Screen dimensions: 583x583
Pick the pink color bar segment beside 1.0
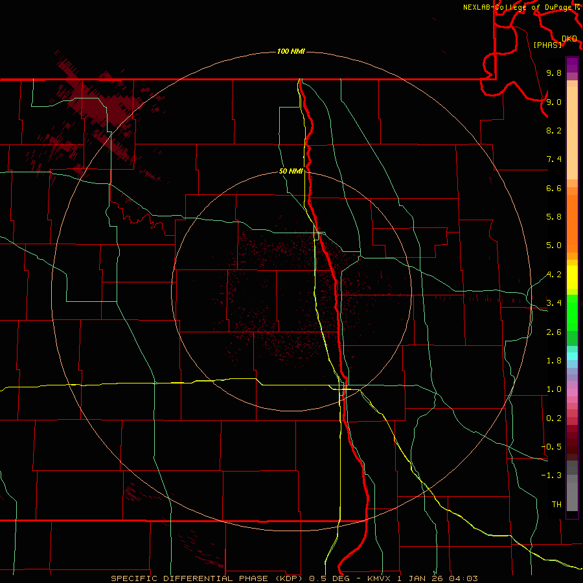pyautogui.click(x=572, y=393)
